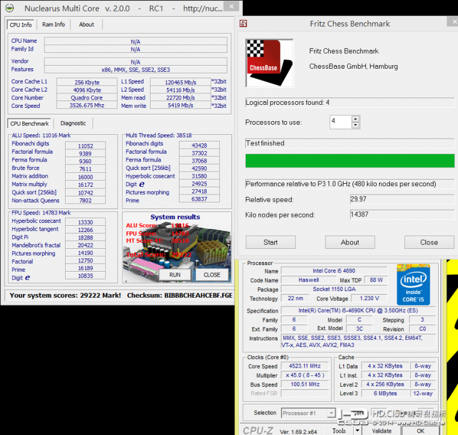The width and height of the screenshot is (458, 435).
Task: Select the CPU Benchmark tab
Action: [30, 124]
